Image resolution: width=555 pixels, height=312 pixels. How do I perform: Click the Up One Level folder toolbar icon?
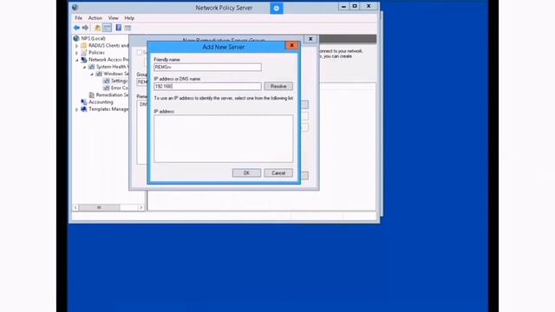(97, 28)
